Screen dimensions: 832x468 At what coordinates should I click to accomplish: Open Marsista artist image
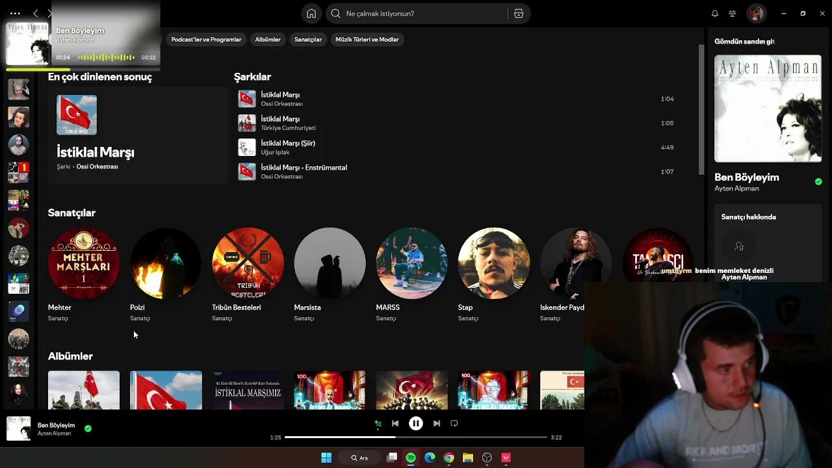pos(330,263)
